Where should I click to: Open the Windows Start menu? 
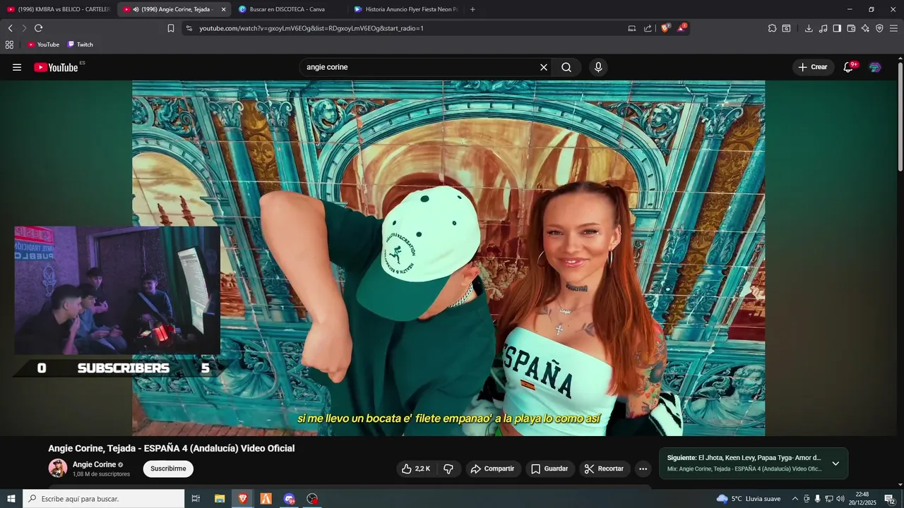[x=11, y=499]
